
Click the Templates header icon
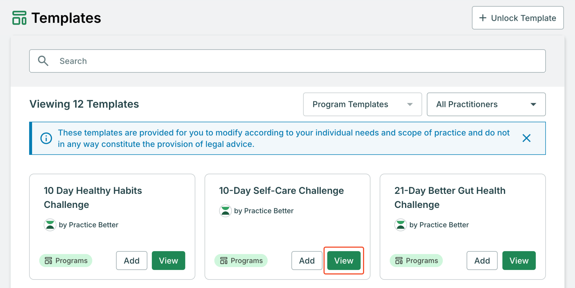(19, 18)
